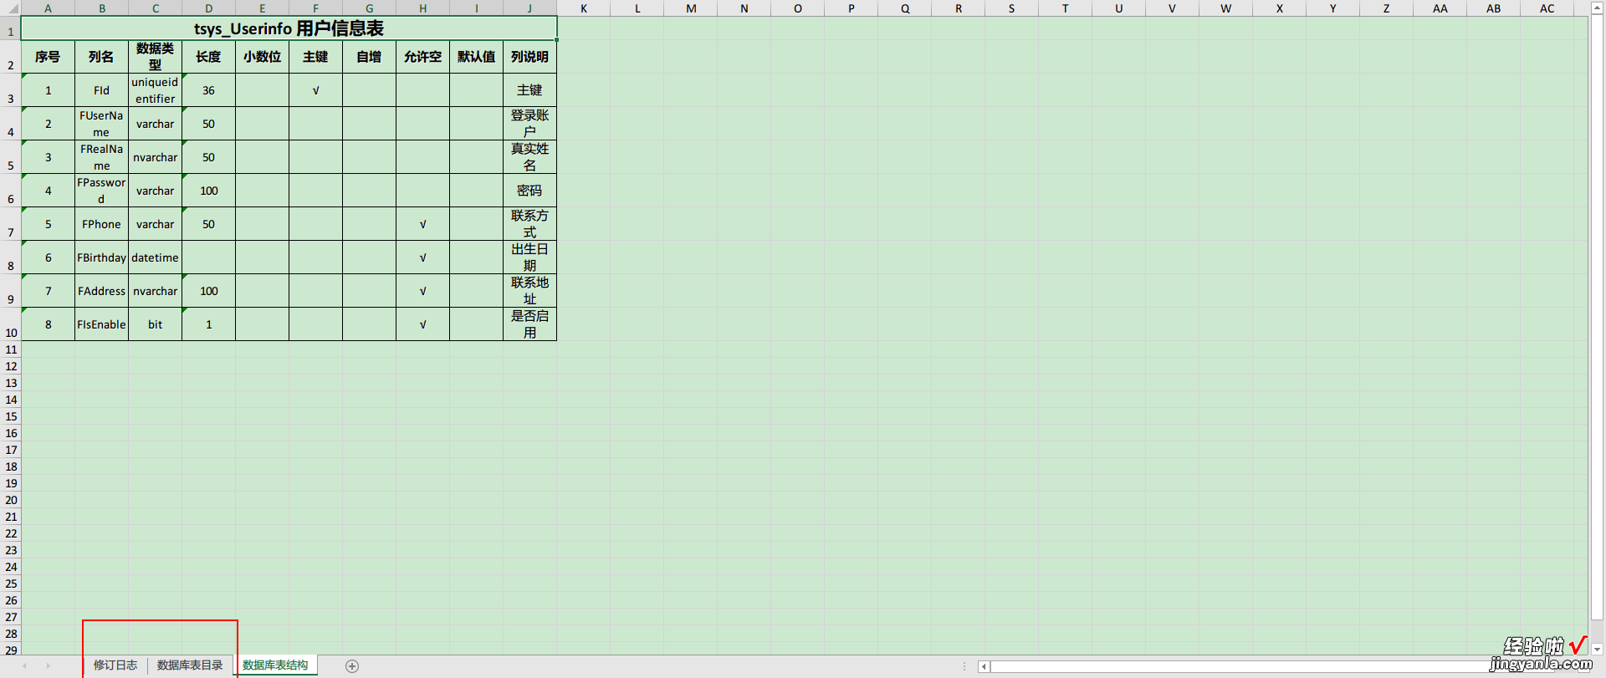Select the 联系地址 description cell
The height and width of the screenshot is (678, 1606).
point(529,291)
